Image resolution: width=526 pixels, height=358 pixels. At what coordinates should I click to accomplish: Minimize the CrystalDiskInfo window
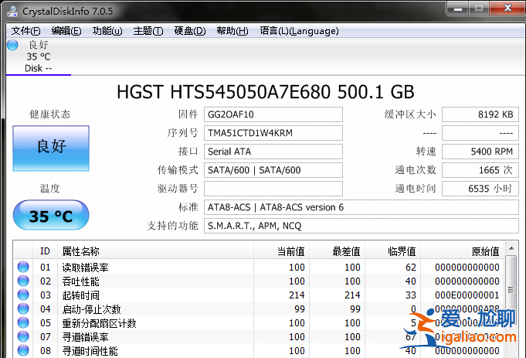pos(458,8)
